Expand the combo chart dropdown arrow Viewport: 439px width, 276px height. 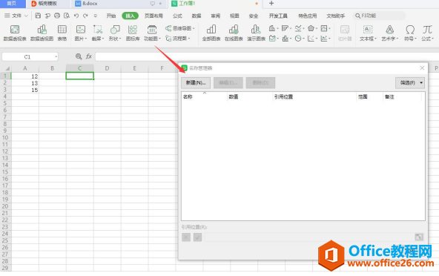click(291, 39)
